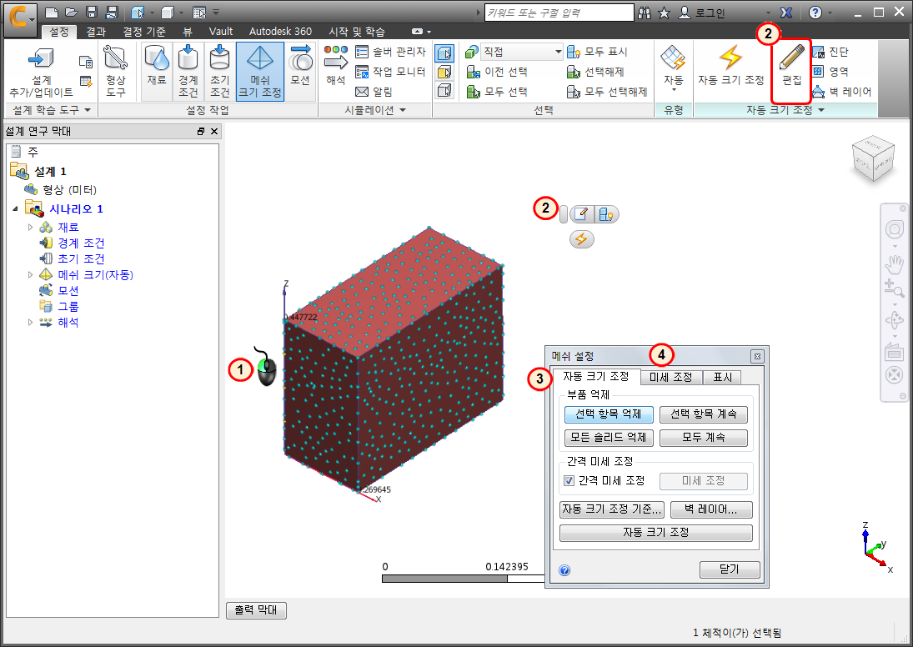Select 설계 1 in design study tree
Image resolution: width=913 pixels, height=647 pixels.
tap(50, 171)
